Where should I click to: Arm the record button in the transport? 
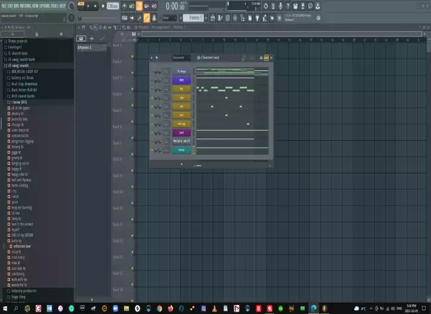pyautogui.click(x=103, y=6)
